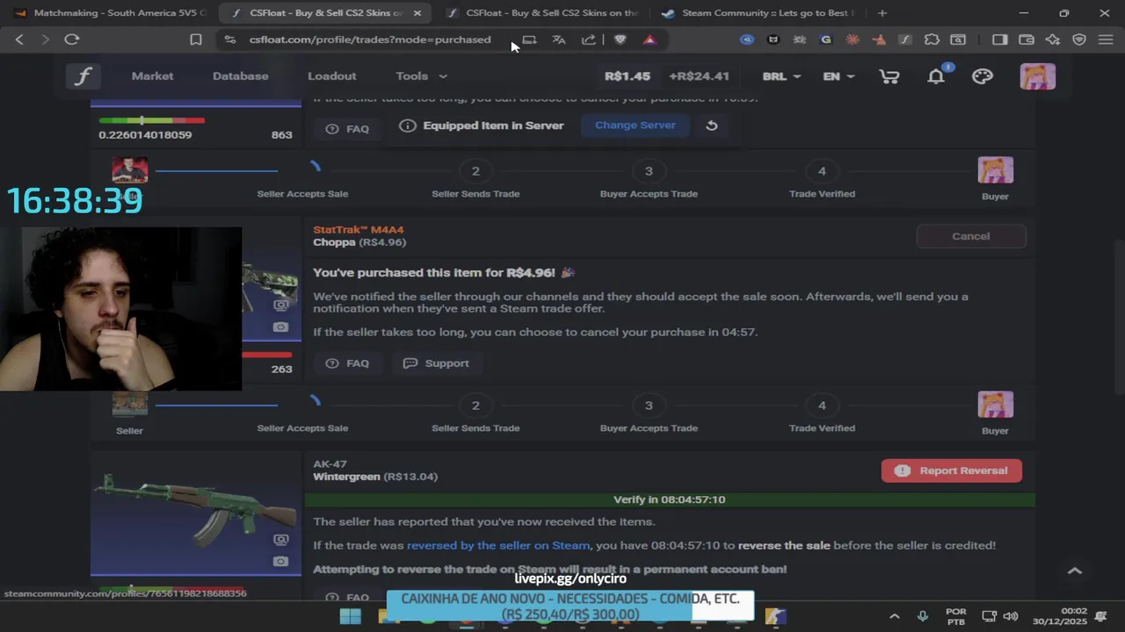Click the upper icon on the M4A4 Choppa image

[x=280, y=305]
